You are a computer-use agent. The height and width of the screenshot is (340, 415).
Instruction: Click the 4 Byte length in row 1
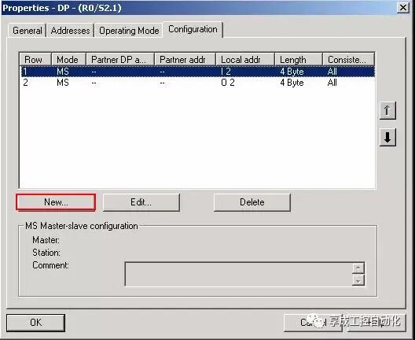pos(292,72)
